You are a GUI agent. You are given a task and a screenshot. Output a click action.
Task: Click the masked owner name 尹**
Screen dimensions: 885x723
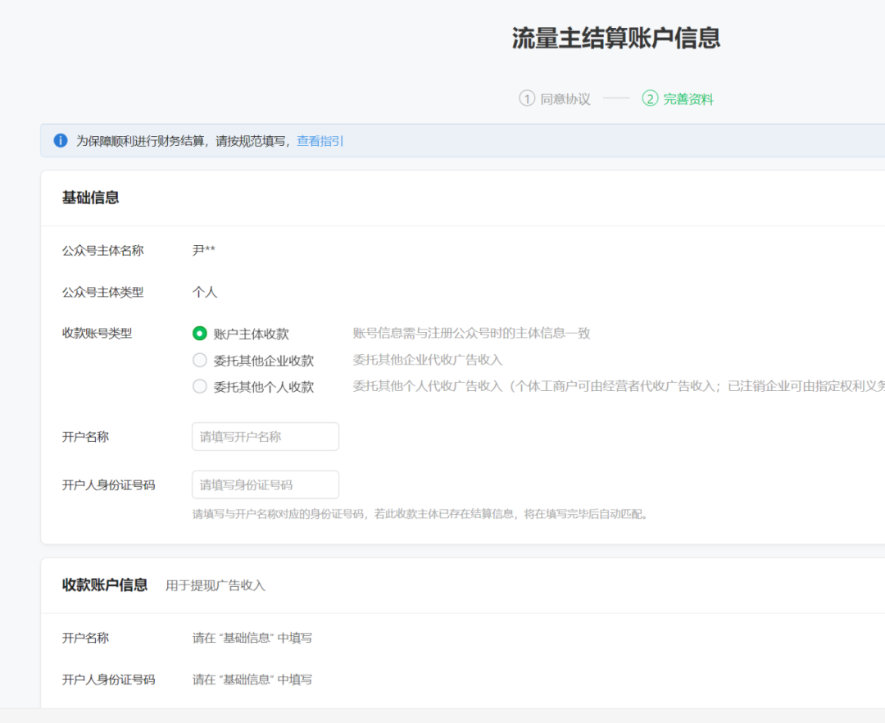[202, 250]
